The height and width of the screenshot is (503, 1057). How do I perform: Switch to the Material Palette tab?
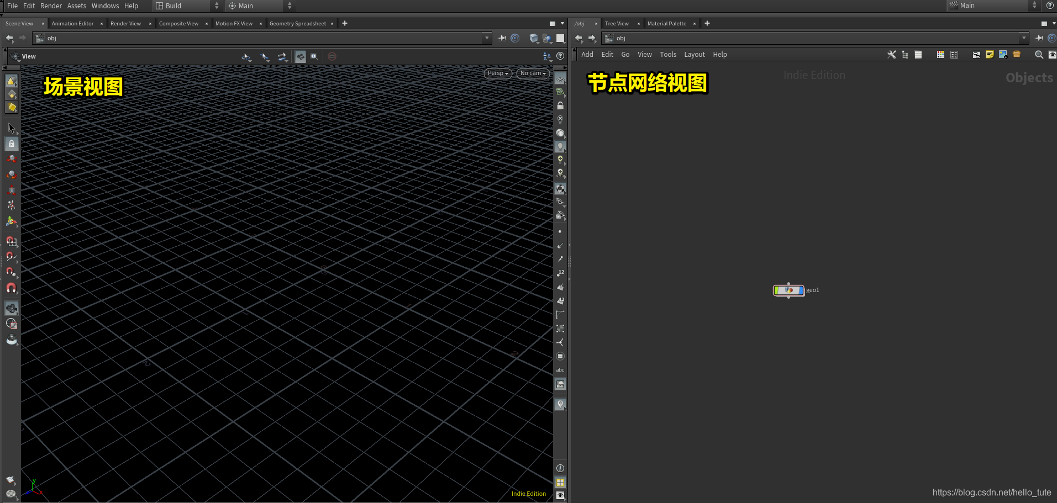(x=667, y=24)
